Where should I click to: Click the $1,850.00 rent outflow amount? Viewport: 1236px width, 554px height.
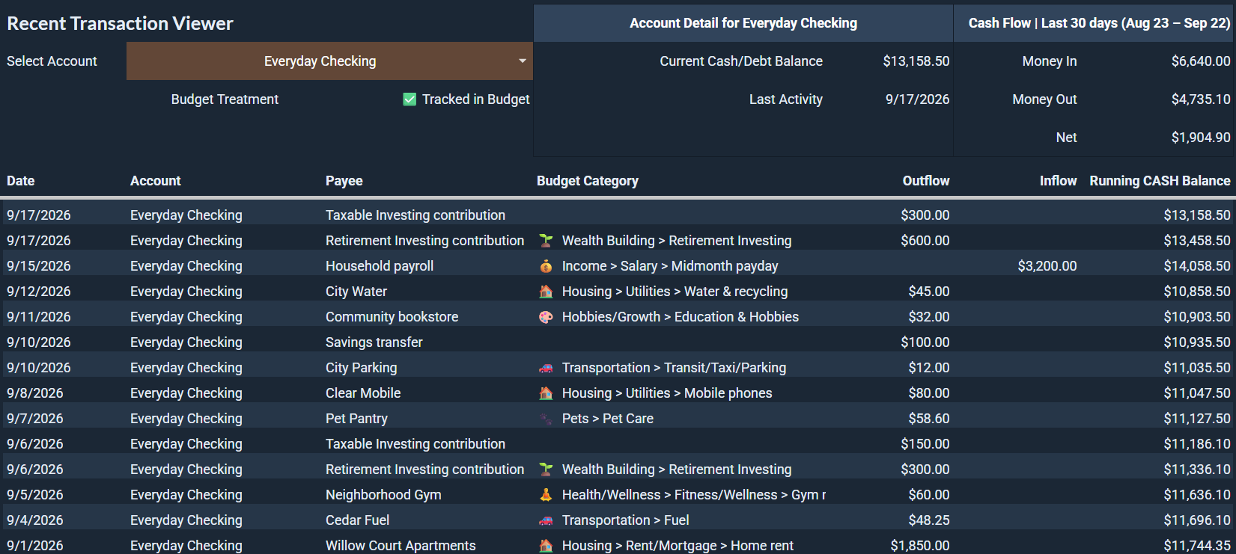tap(920, 546)
